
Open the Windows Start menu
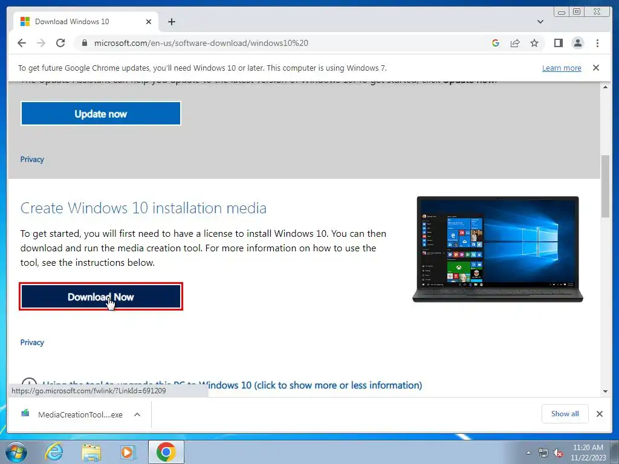[x=16, y=452]
